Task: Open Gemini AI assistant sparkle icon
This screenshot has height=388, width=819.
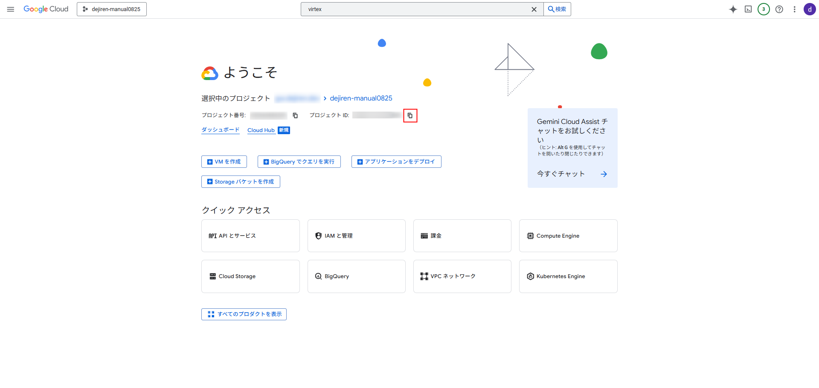Action: pos(733,9)
